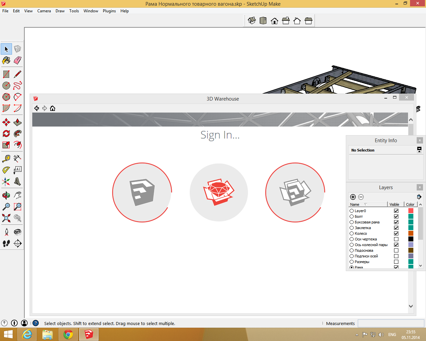Activate the Move tool
The width and height of the screenshot is (426, 341).
pos(6,122)
